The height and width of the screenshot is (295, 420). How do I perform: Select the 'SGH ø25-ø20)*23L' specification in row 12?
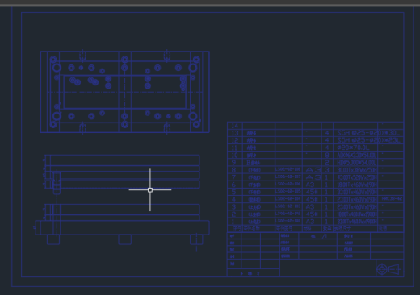click(368, 140)
